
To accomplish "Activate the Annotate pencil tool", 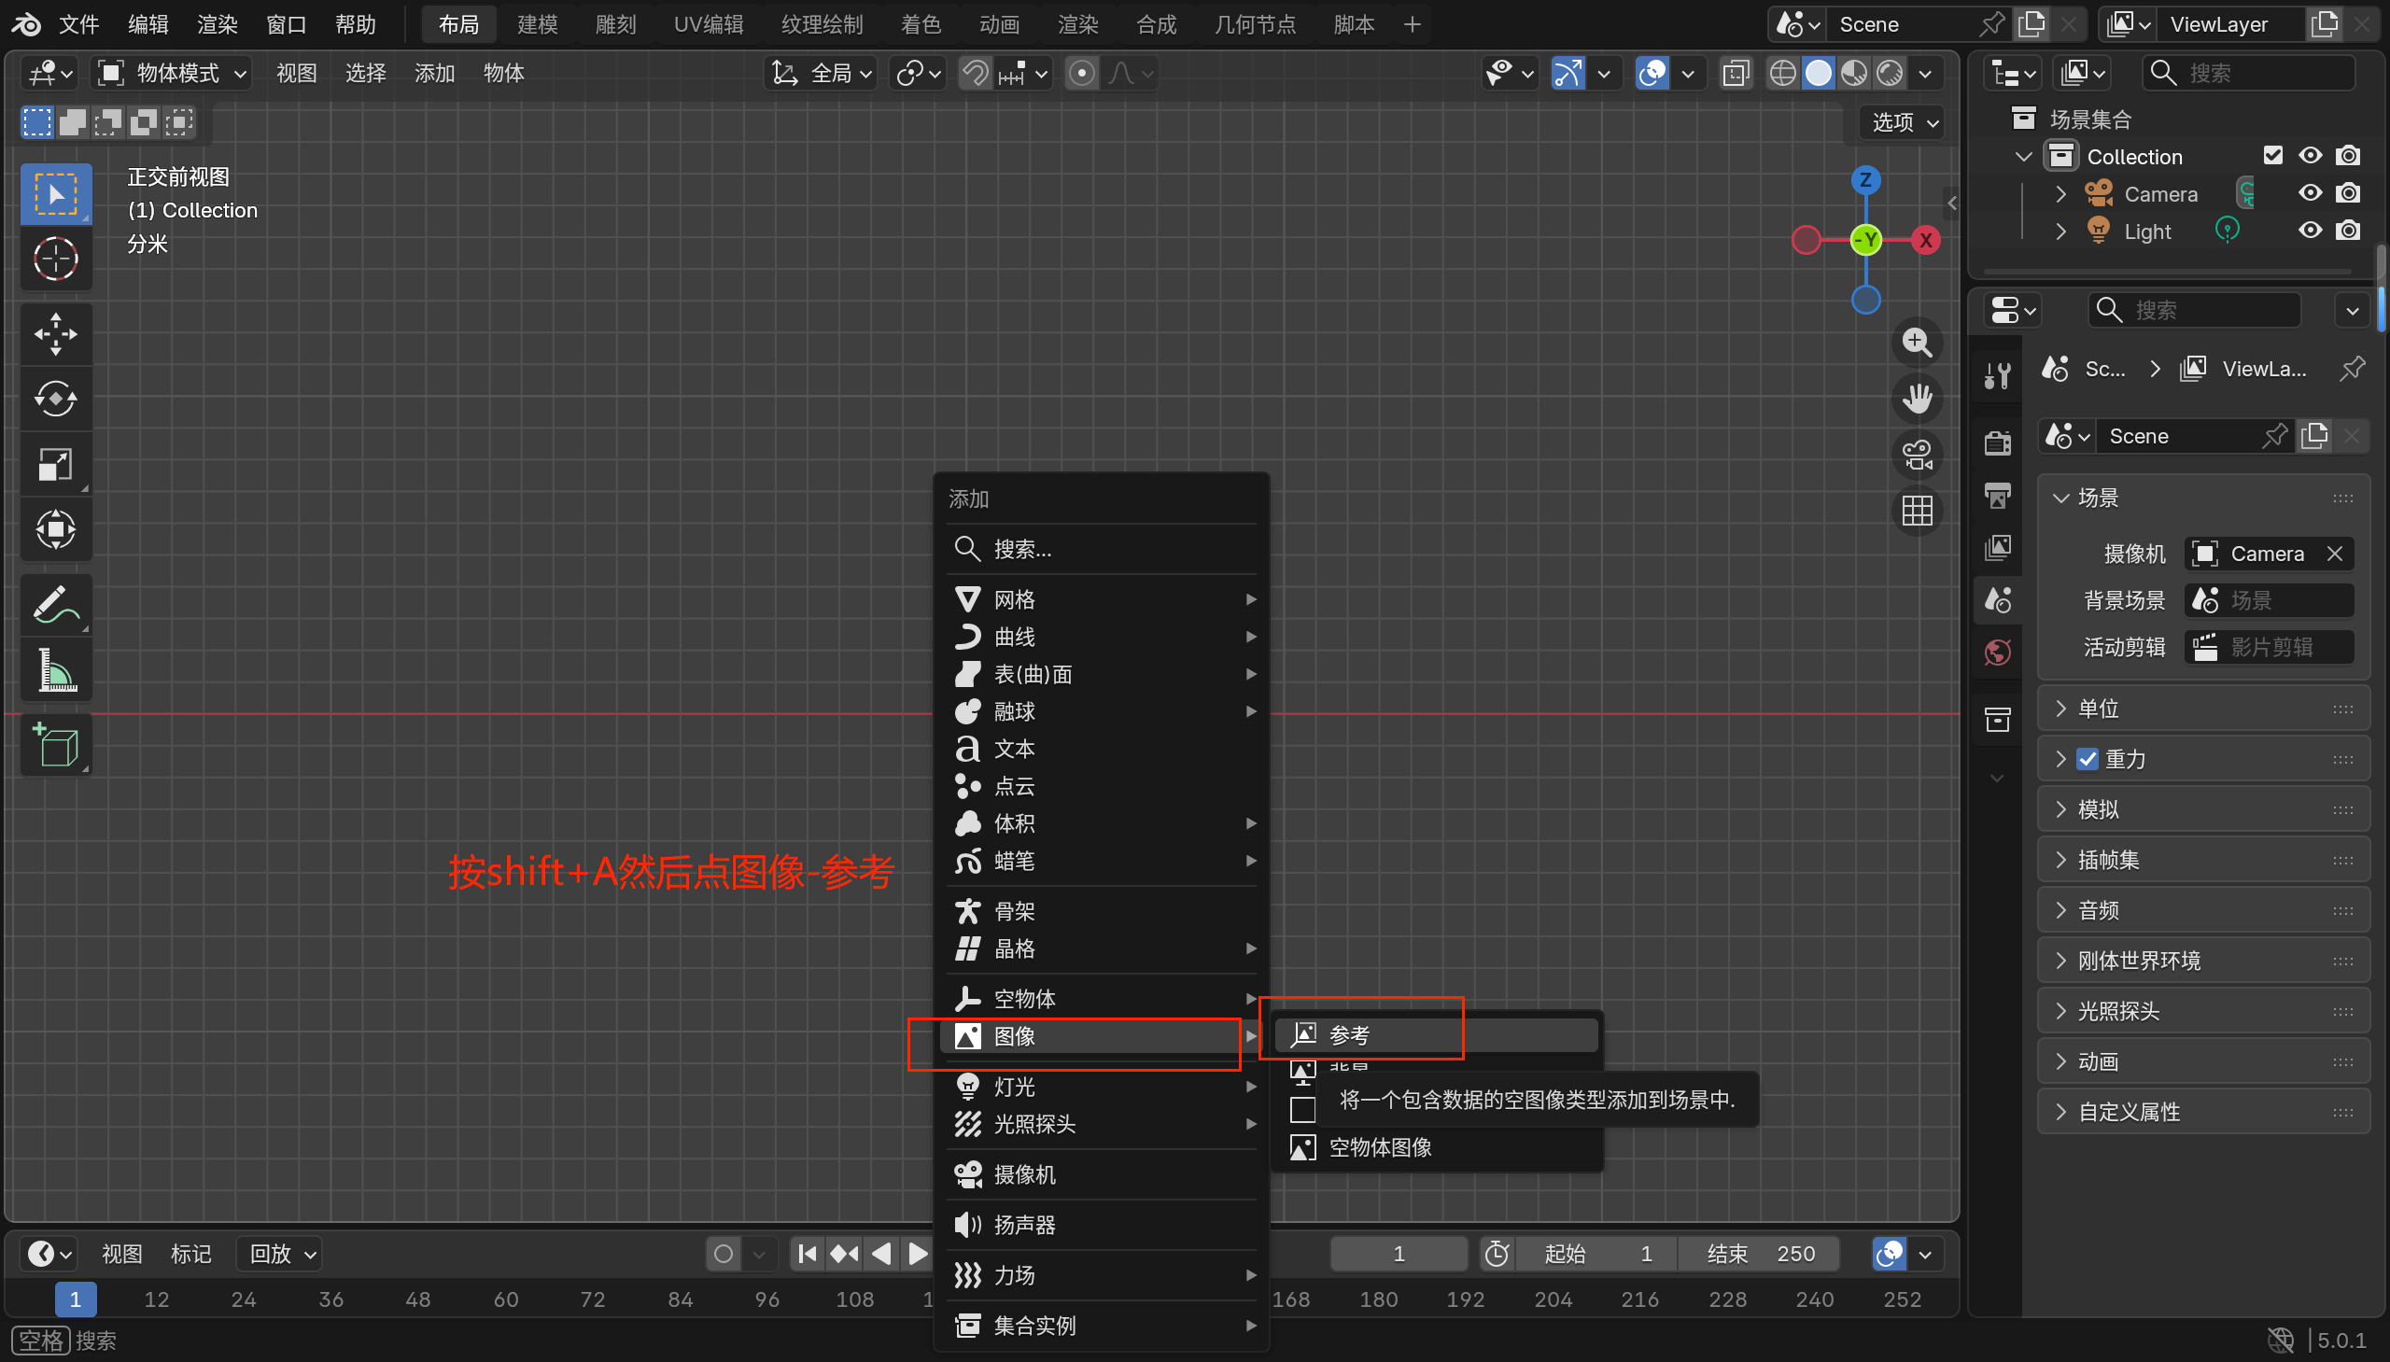I will (x=55, y=605).
